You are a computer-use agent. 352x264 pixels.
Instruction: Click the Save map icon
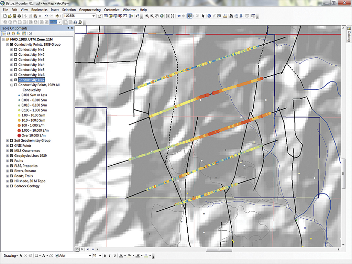(x=15, y=16)
